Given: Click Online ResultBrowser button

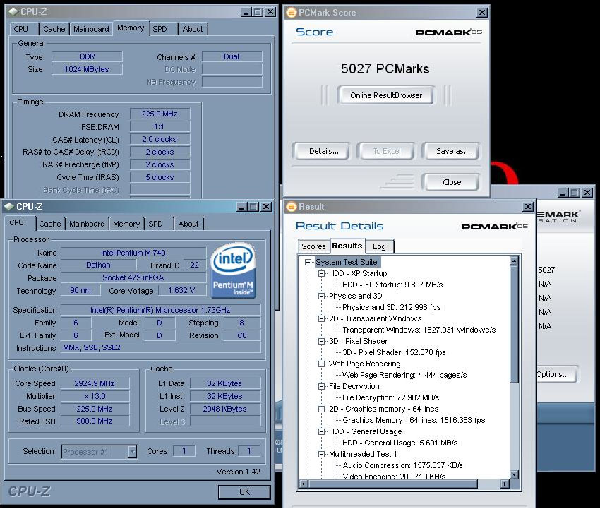Looking at the screenshot, I should tap(385, 95).
